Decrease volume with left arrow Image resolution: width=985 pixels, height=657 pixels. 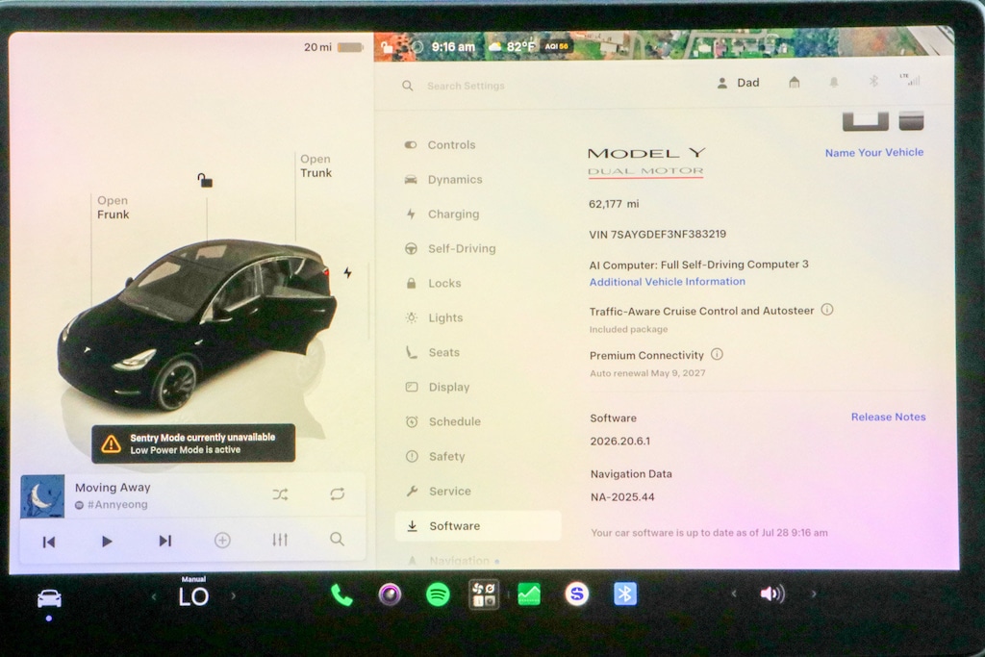[733, 594]
